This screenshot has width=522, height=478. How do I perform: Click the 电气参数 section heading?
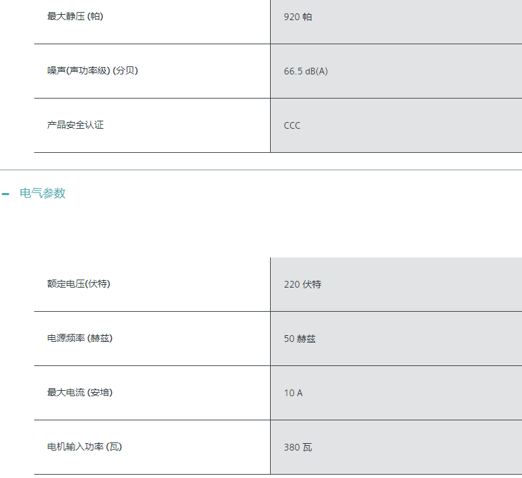(43, 193)
